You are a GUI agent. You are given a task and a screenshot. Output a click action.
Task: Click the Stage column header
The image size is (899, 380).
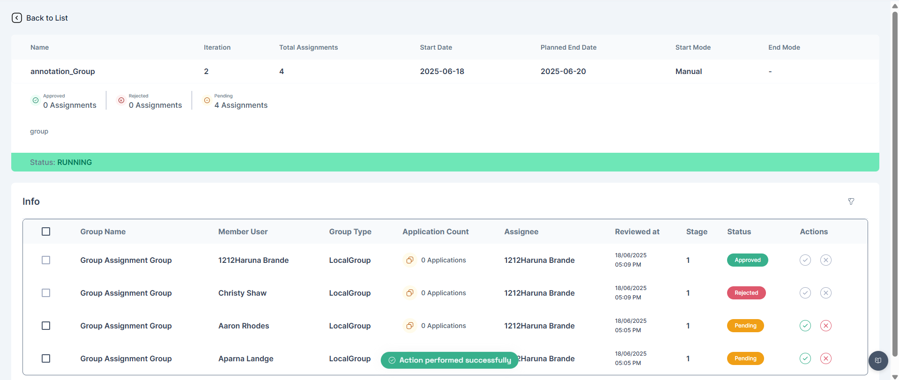click(x=697, y=231)
